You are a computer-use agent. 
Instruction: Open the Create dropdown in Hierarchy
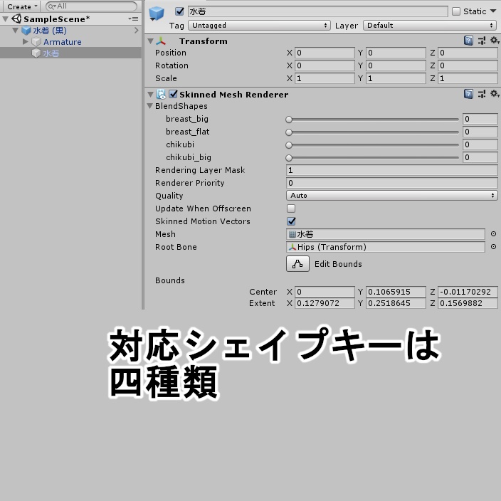[x=22, y=6]
